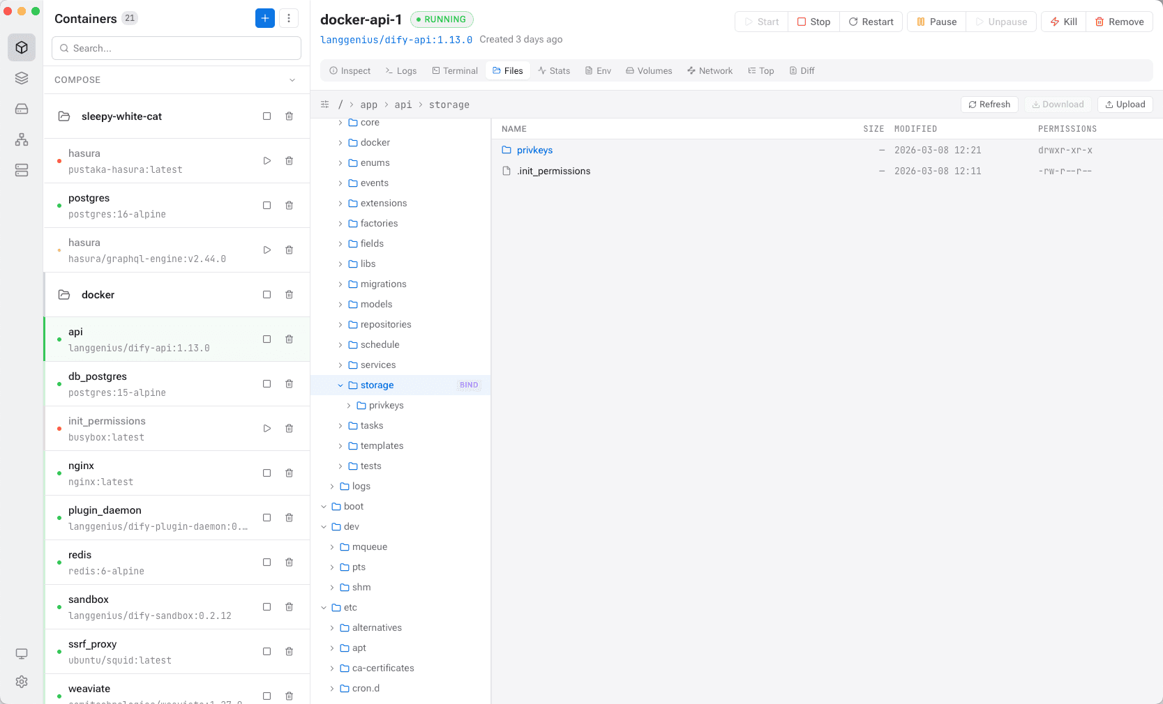Open the Volumes sidebar icon

tap(22, 109)
